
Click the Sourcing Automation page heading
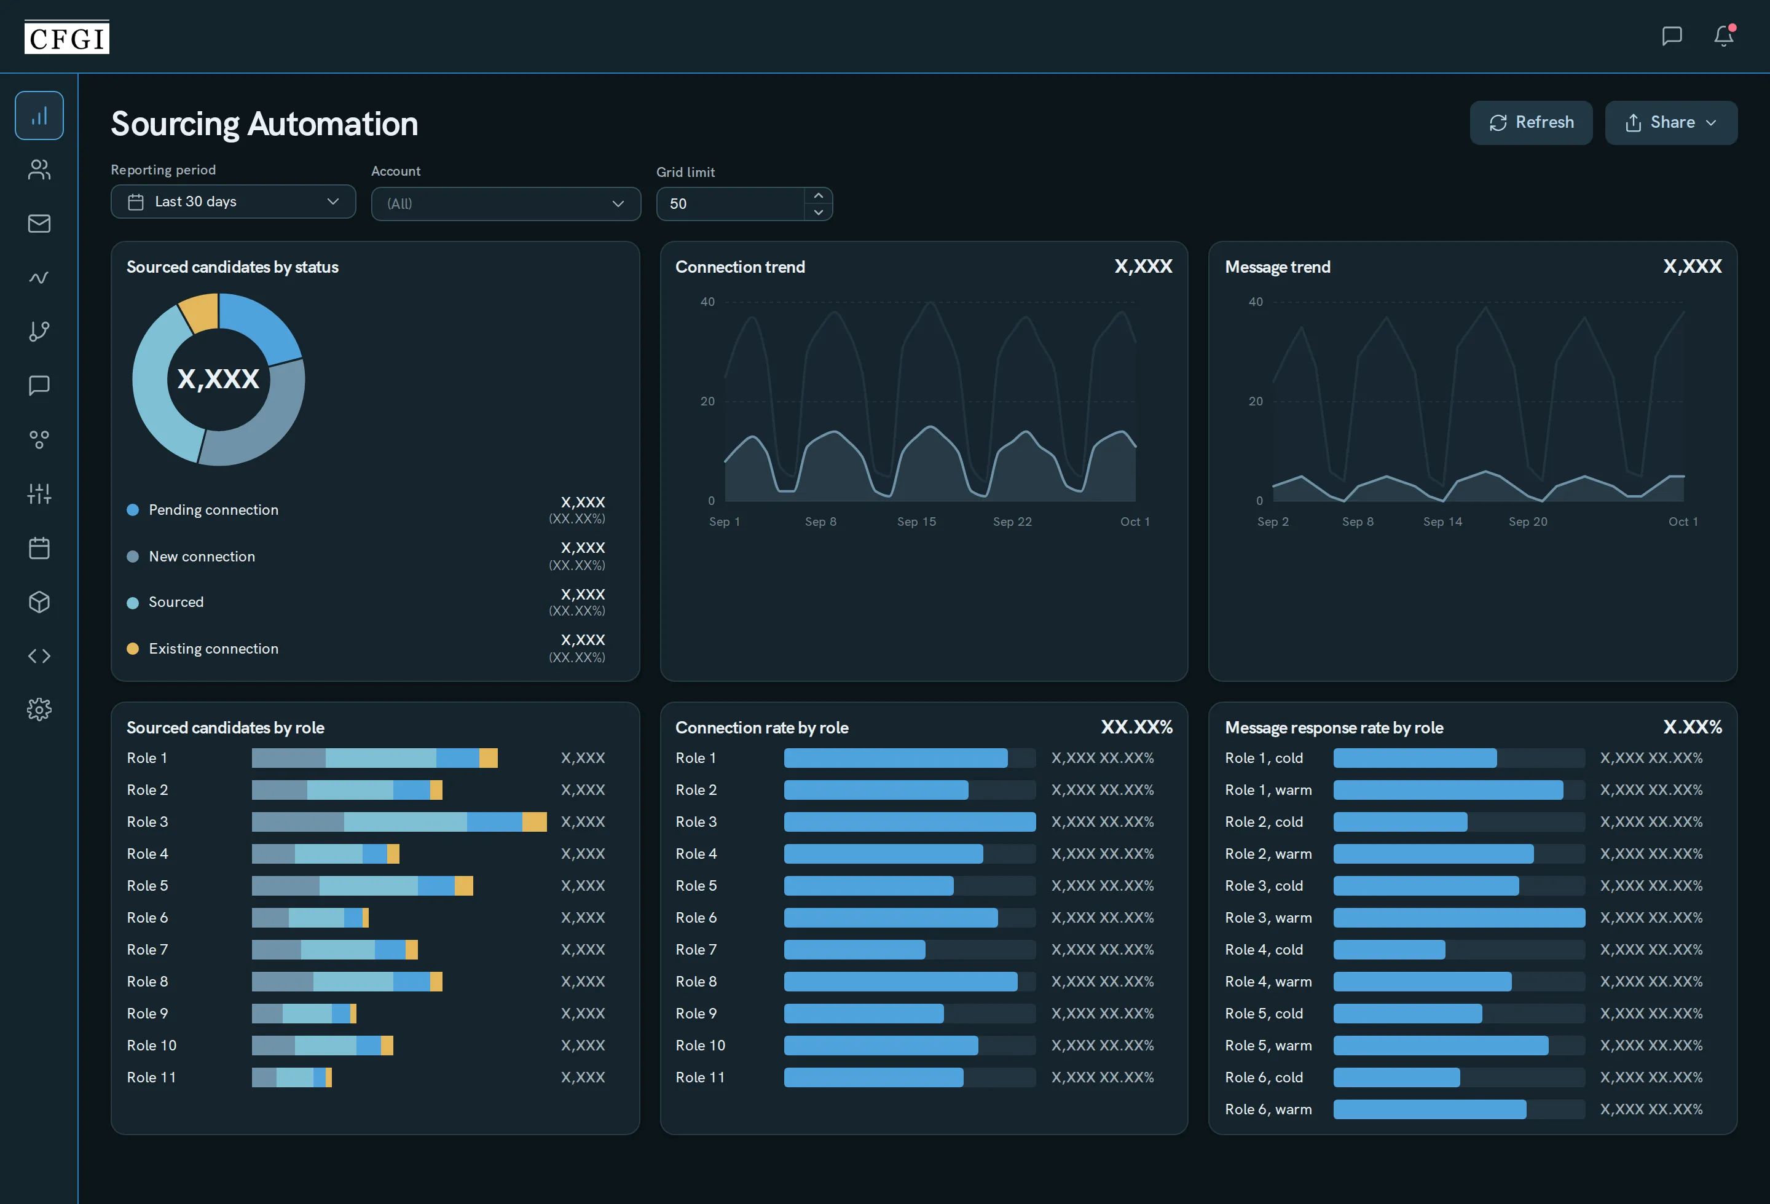coord(264,124)
